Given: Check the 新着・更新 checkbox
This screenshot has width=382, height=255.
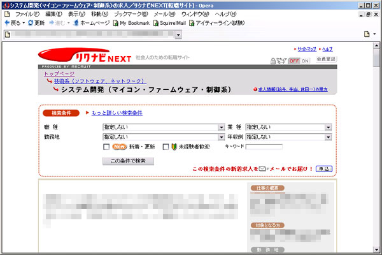Looking at the screenshot, I should [106, 147].
